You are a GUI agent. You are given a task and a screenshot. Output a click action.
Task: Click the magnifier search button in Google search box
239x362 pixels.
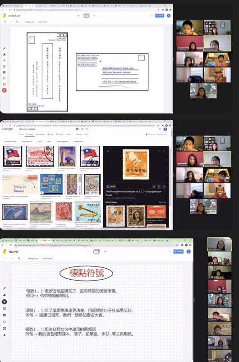coord(87,129)
